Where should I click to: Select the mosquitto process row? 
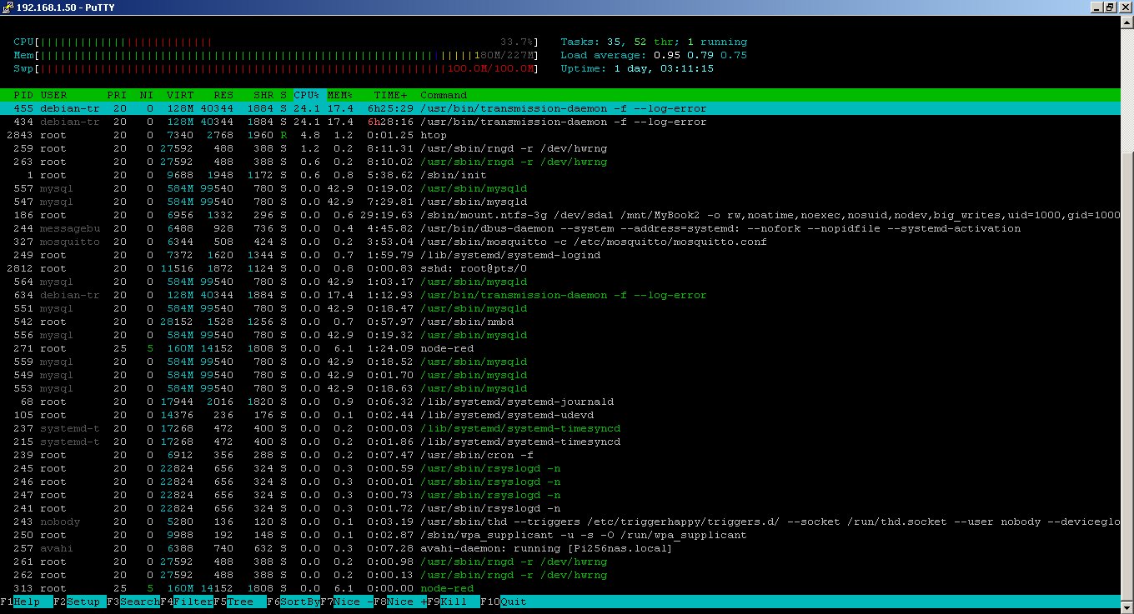(x=560, y=242)
